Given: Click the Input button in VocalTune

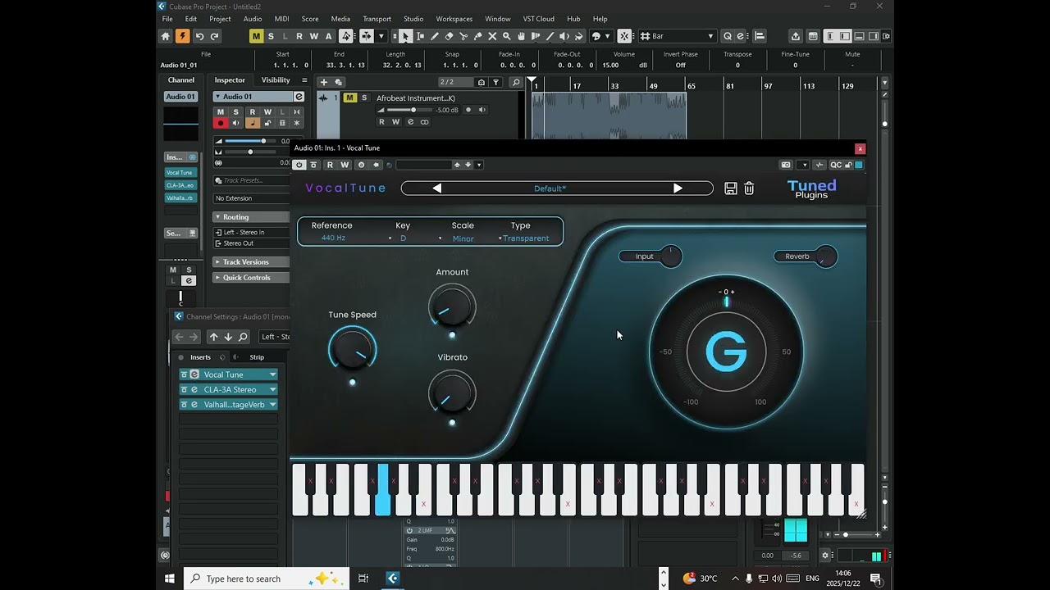Looking at the screenshot, I should tap(651, 256).
